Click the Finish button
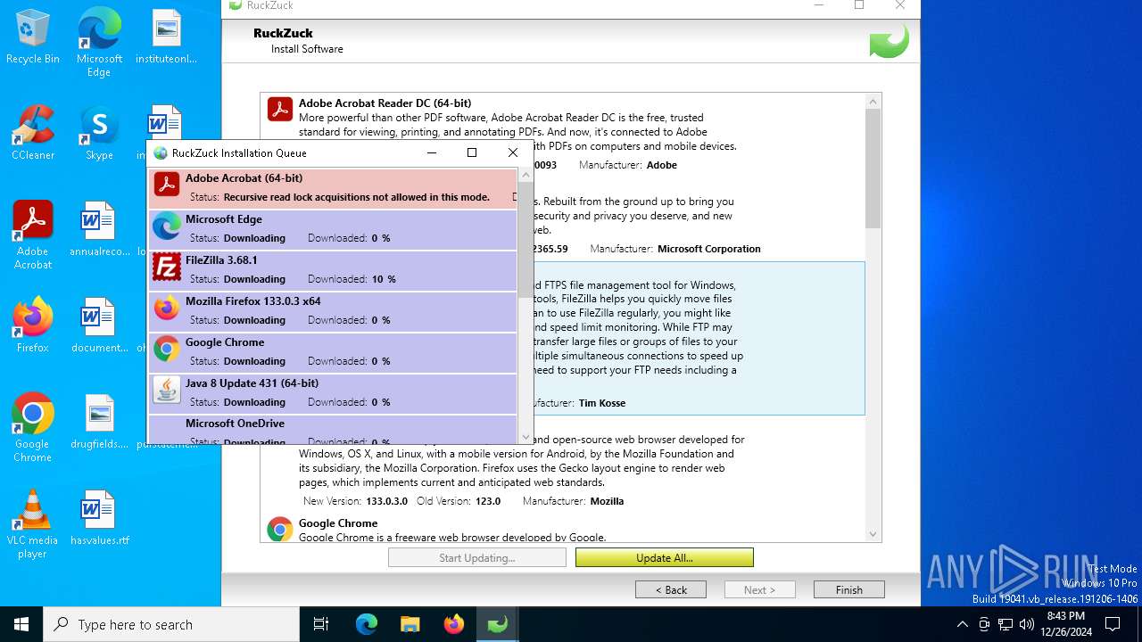This screenshot has height=642, width=1142. [x=849, y=589]
